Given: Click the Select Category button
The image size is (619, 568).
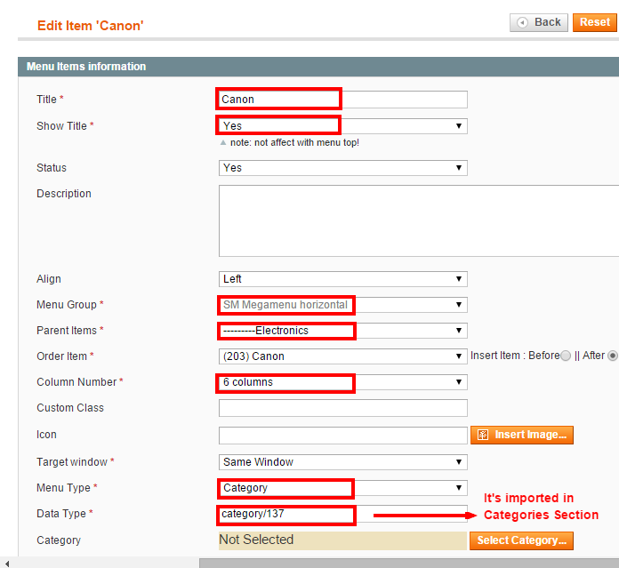Looking at the screenshot, I should point(521,540).
